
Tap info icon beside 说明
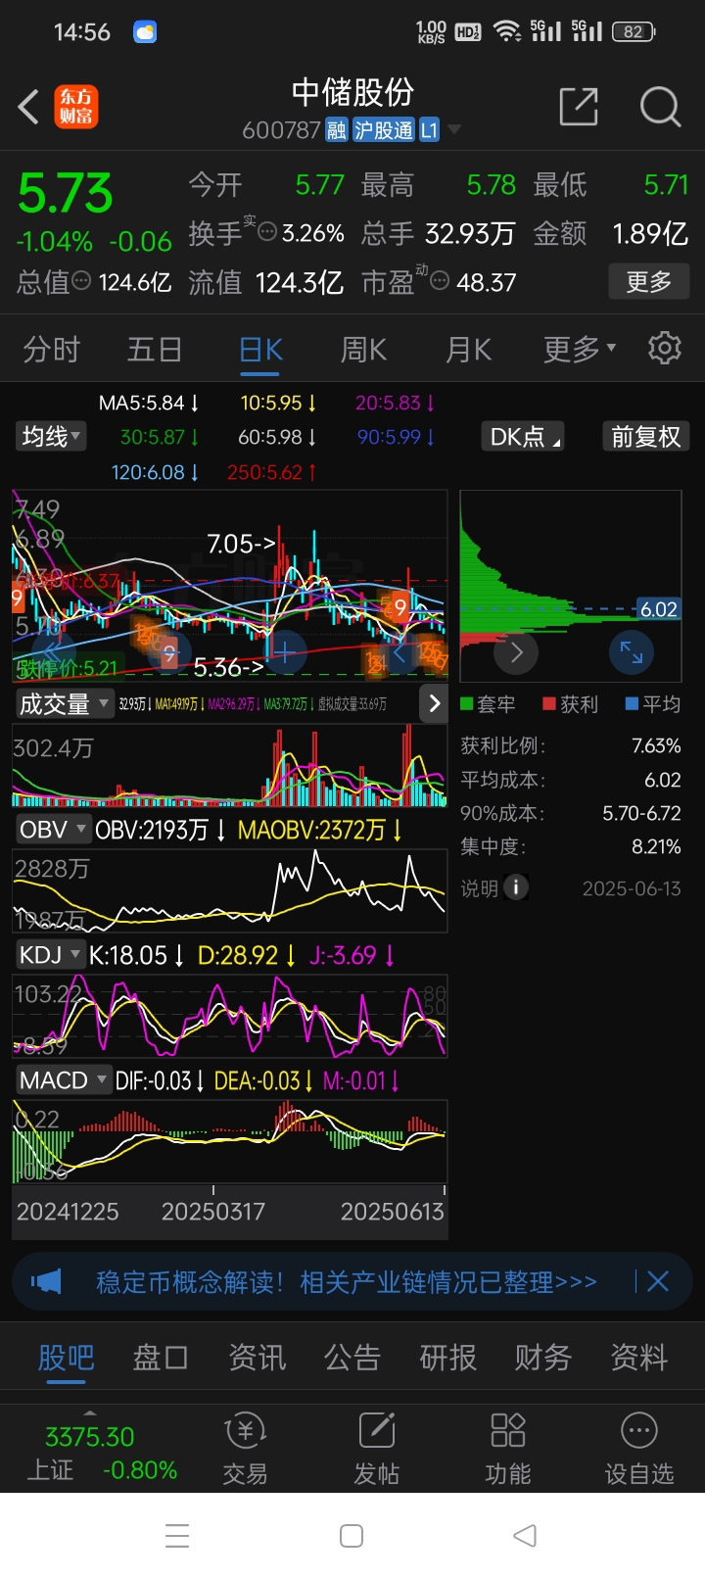point(516,887)
